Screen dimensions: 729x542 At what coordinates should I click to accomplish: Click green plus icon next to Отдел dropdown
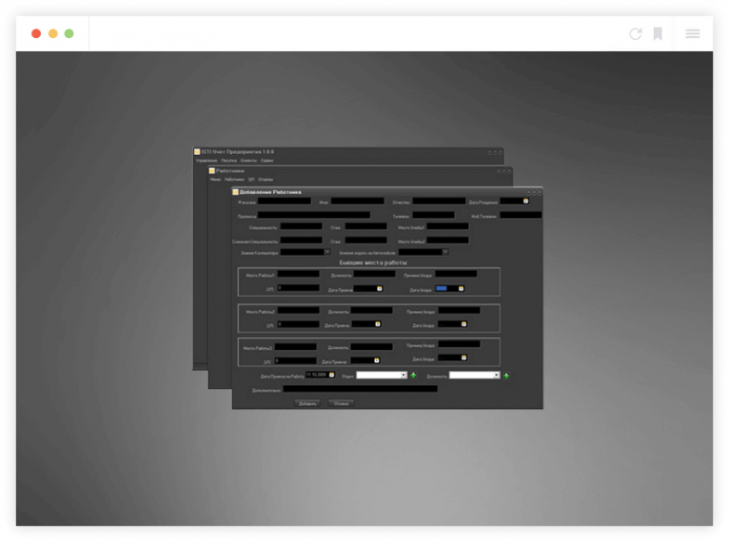click(x=413, y=375)
